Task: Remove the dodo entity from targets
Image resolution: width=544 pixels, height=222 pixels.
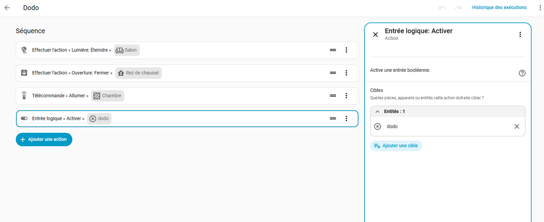Action: click(x=516, y=126)
